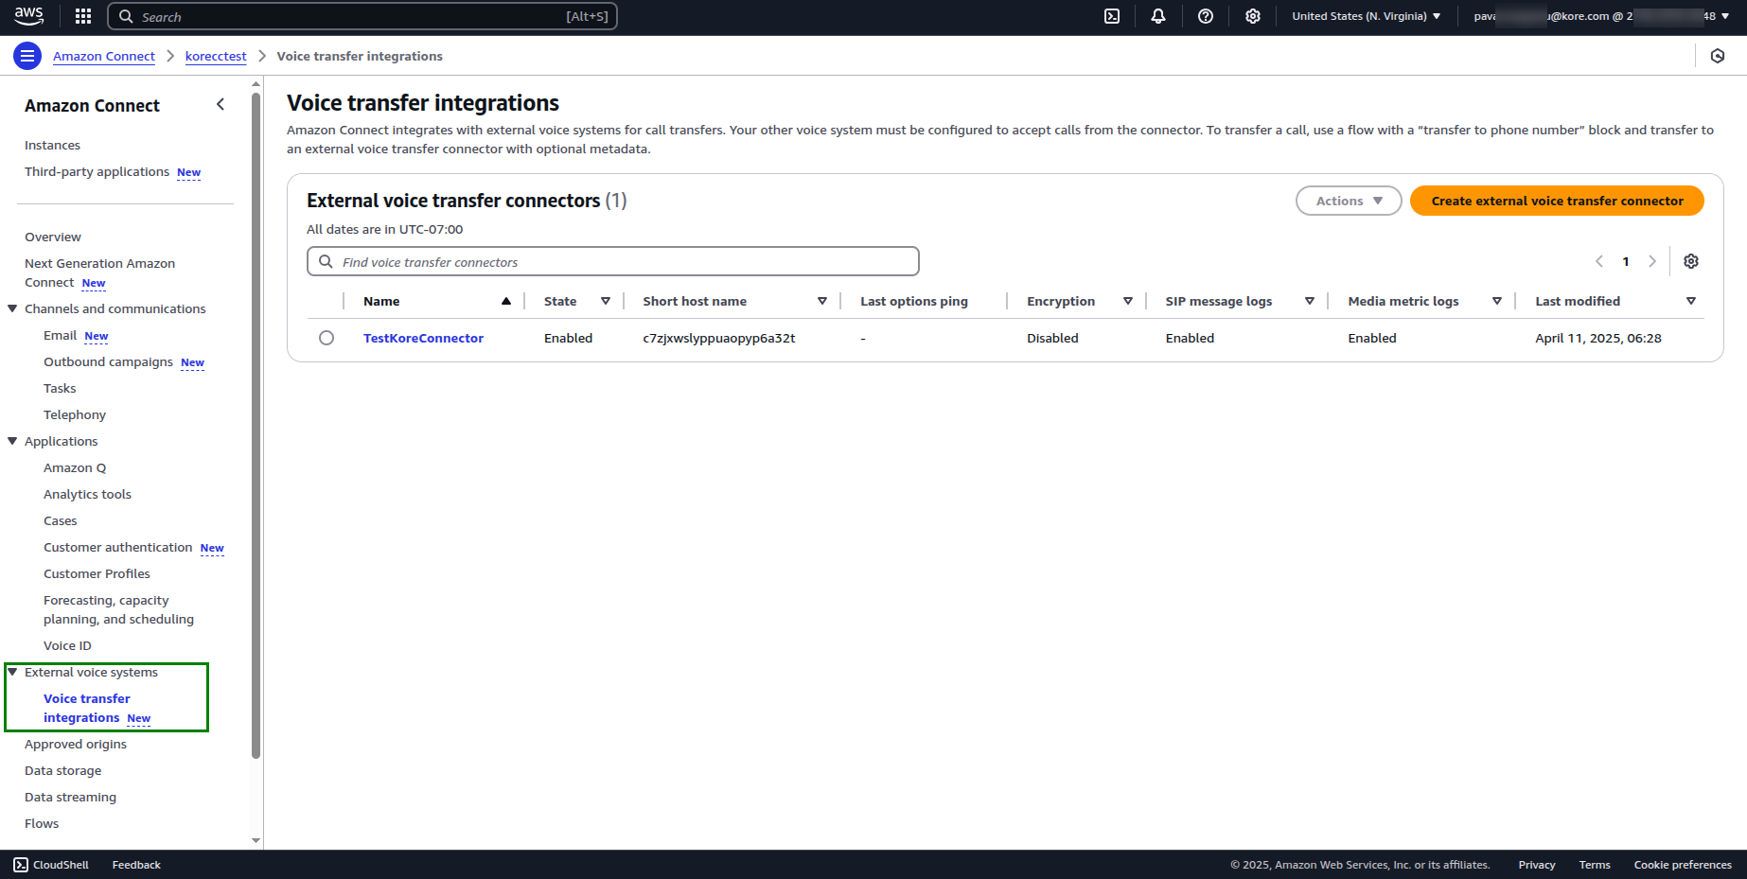
Task: Click the Find voice transfer connectors field
Action: [x=612, y=261]
